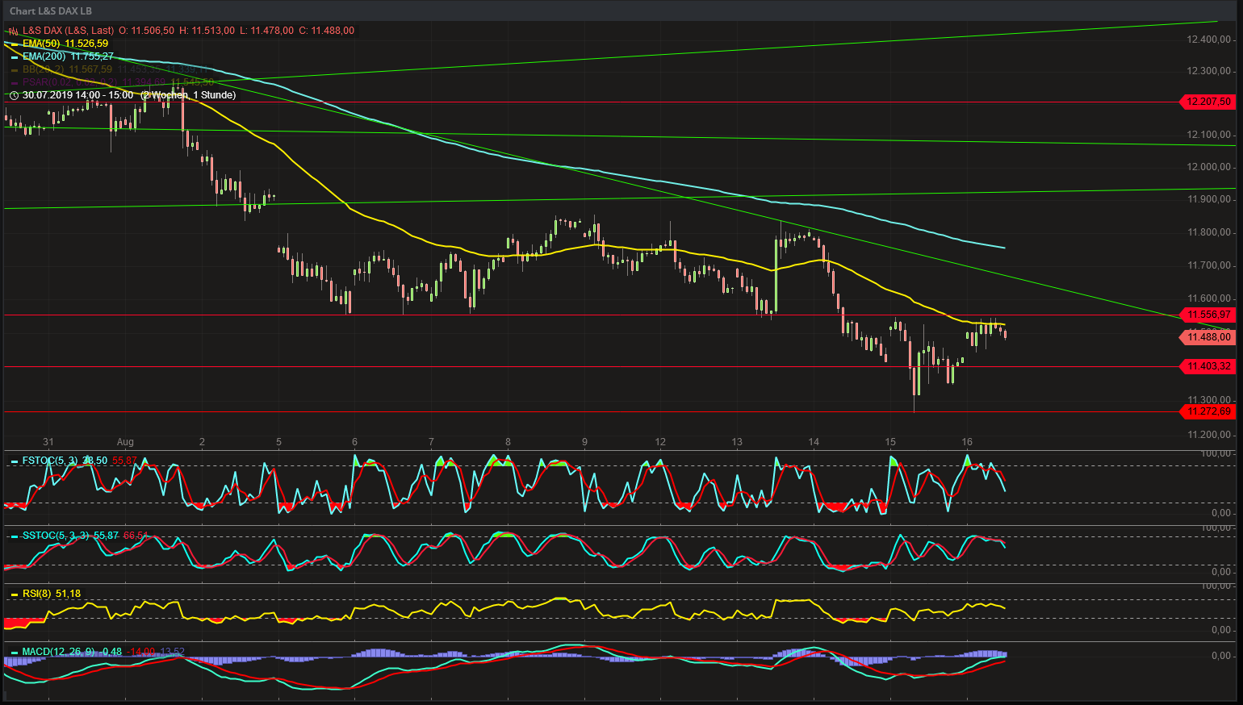Select the EMA(200) indicator label
The width and height of the screenshot is (1243, 705).
[44, 56]
